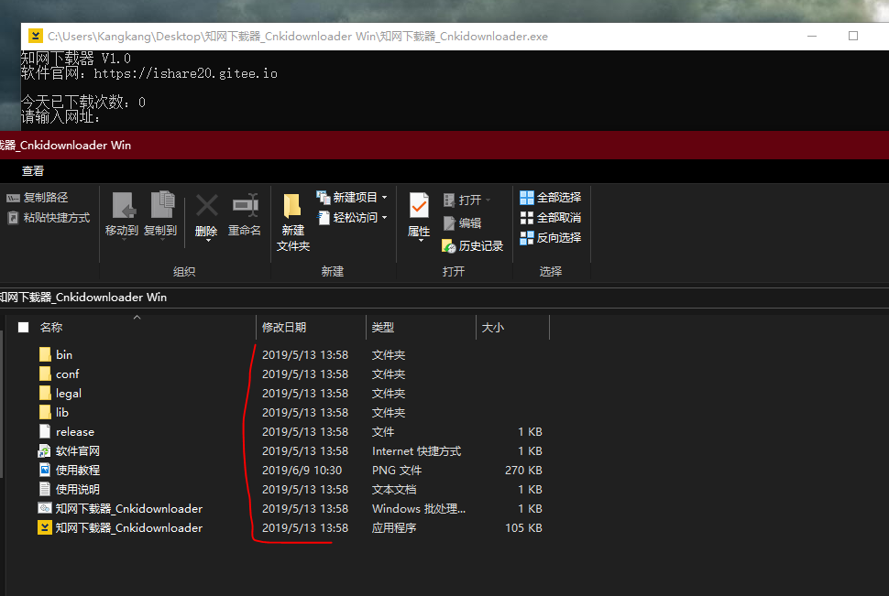
Task: Create a new folder with the folder icon
Action: 292,206
